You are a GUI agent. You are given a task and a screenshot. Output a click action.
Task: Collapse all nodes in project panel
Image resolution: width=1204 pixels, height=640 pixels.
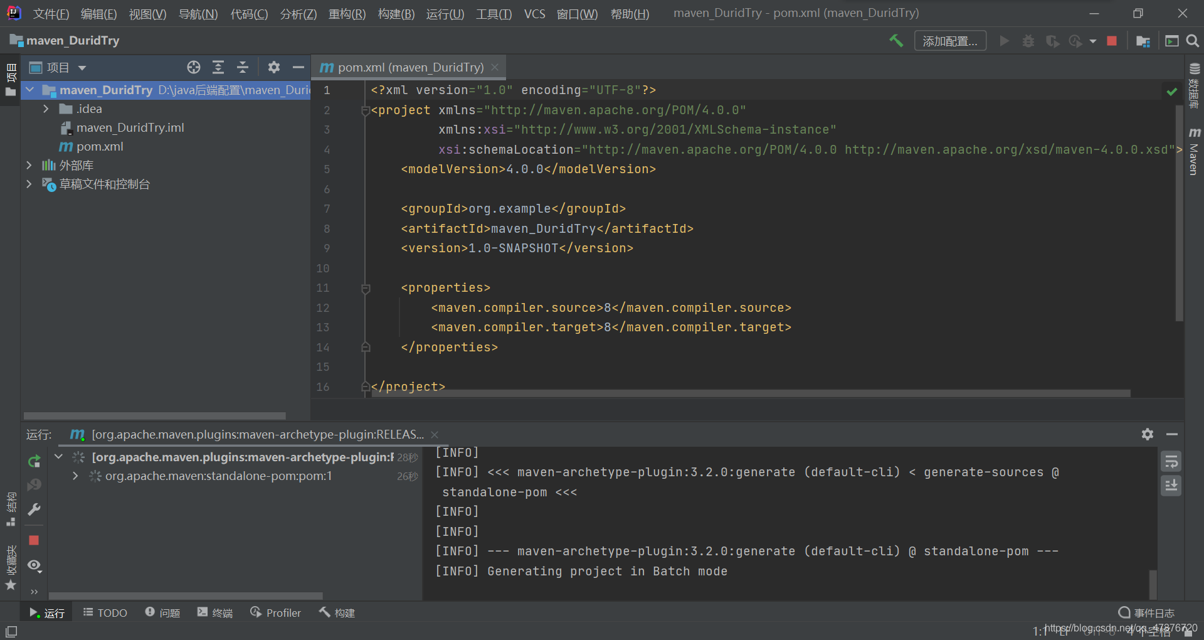(x=242, y=67)
